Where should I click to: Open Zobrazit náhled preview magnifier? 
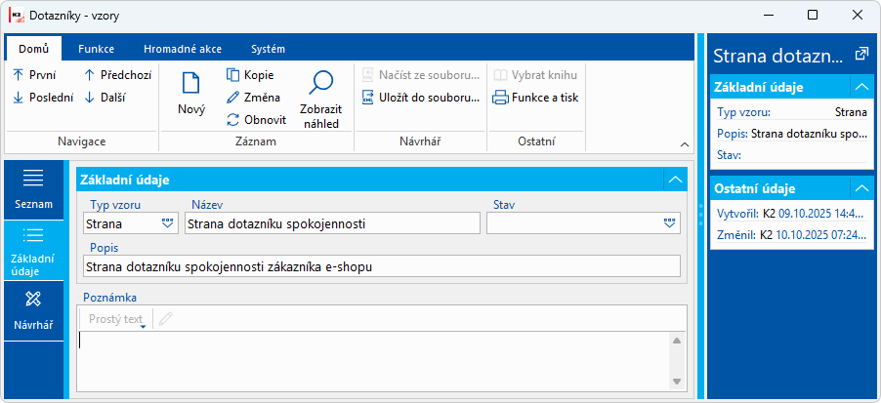pyautogui.click(x=319, y=85)
